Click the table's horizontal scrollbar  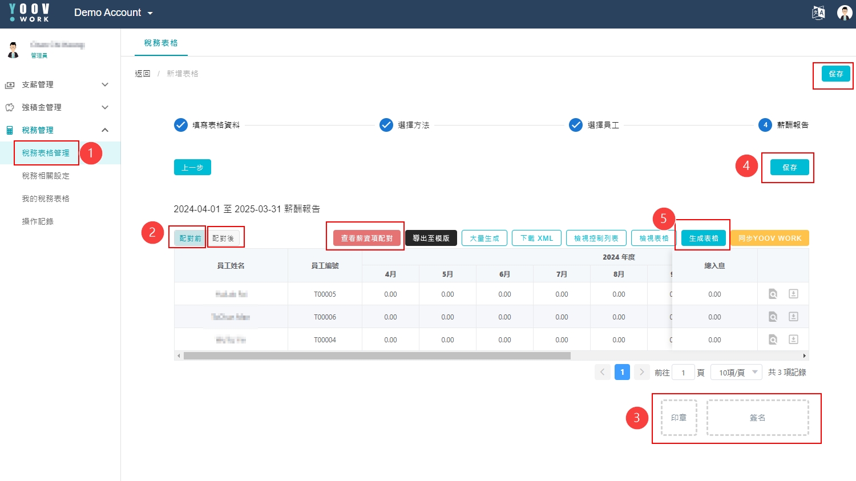[x=377, y=355]
